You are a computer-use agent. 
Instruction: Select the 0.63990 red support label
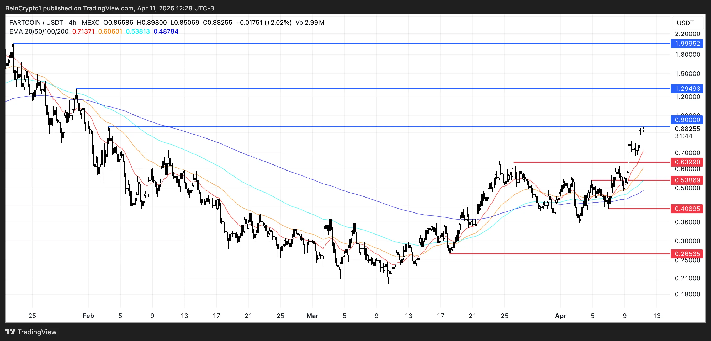[687, 162]
